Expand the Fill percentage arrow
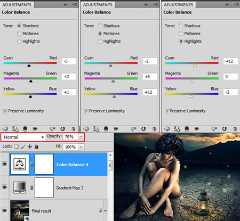 81,147
